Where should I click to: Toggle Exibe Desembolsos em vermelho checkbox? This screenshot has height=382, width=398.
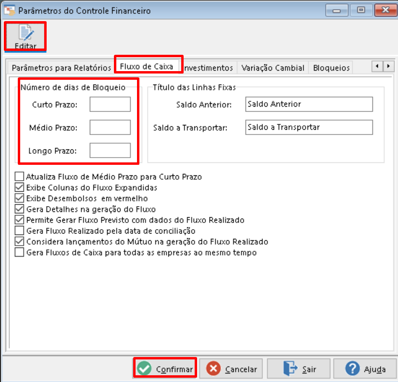point(19,198)
